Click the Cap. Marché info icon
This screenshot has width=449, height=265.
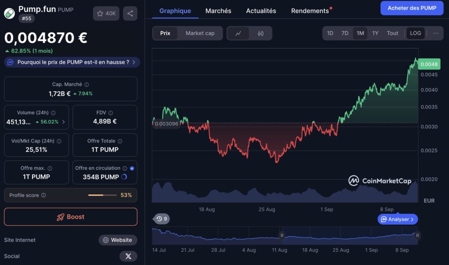[86, 85]
